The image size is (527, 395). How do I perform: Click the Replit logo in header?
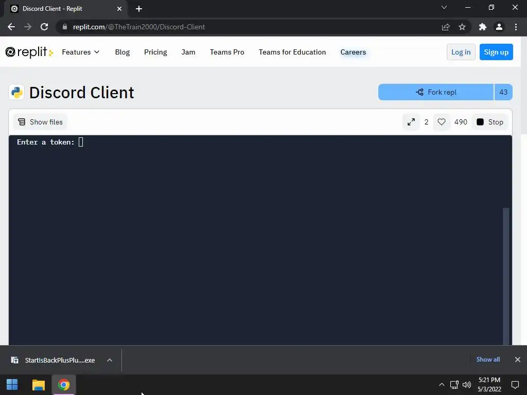(29, 52)
